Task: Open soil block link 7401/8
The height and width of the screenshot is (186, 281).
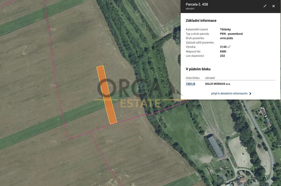Action: pyautogui.click(x=190, y=84)
